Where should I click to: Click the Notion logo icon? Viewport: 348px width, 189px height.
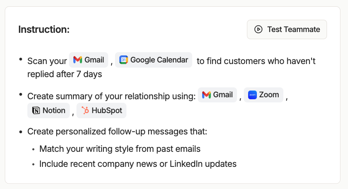tap(36, 111)
